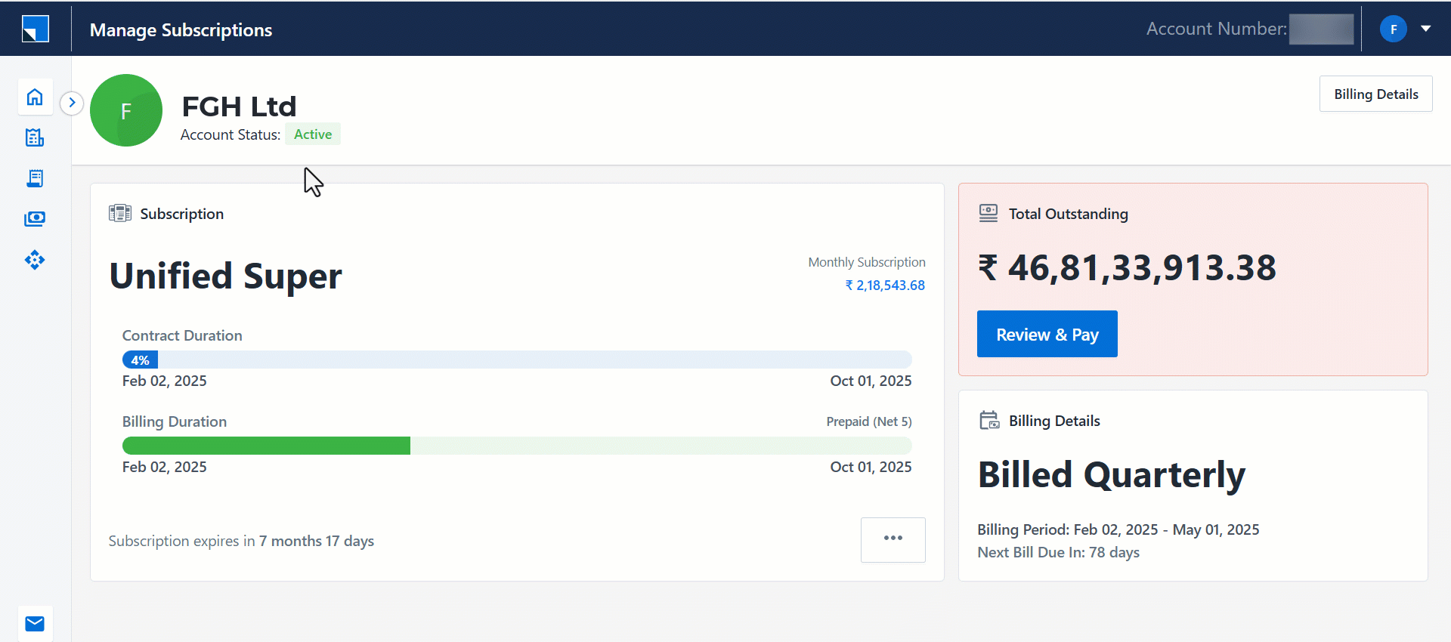The height and width of the screenshot is (642, 1451).
Task: Click the app logo in the header
Action: click(x=35, y=29)
